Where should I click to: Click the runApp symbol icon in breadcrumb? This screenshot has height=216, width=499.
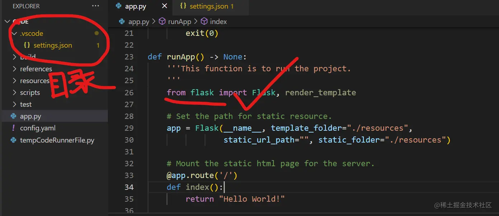pos(162,21)
